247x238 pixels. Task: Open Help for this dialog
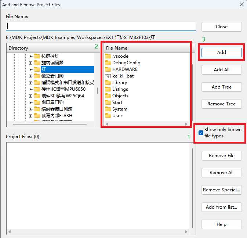(x=221, y=224)
